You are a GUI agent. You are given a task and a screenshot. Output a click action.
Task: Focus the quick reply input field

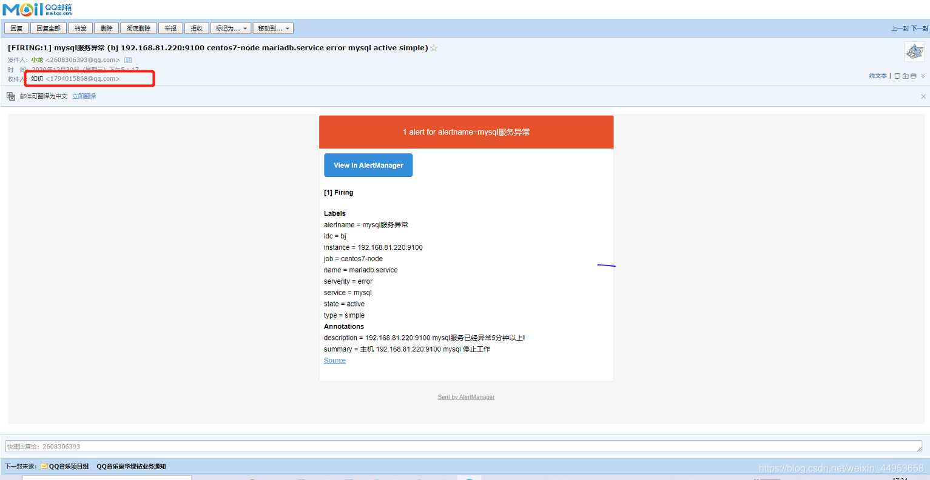(x=464, y=447)
